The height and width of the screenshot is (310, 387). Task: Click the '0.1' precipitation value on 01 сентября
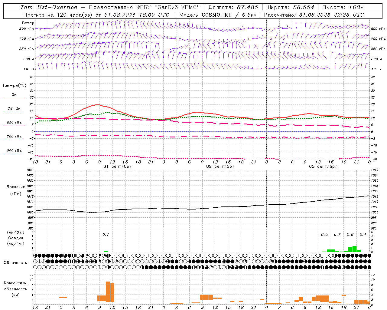(106, 234)
